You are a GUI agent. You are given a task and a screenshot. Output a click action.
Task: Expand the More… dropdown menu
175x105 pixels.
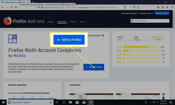pos(84,22)
